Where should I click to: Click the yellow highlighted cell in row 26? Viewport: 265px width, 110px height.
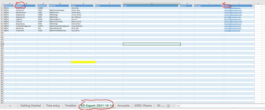click(83, 62)
